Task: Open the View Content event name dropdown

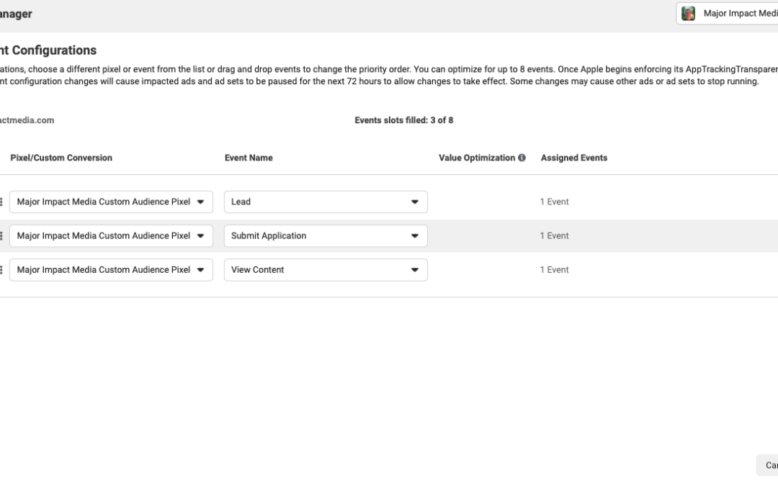Action: pyautogui.click(x=326, y=270)
